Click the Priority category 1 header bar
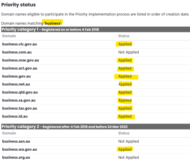190x162 pixels. 96,30
